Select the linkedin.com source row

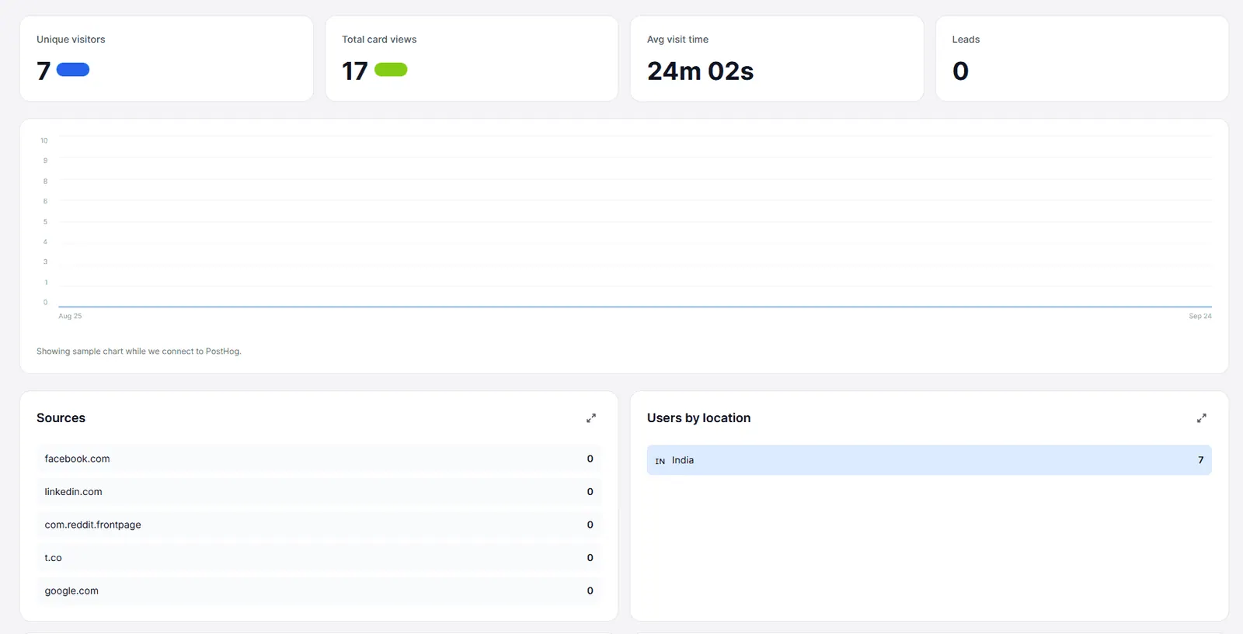(x=319, y=492)
